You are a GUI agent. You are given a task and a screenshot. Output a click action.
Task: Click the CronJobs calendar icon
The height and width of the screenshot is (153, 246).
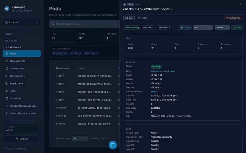tap(7, 98)
